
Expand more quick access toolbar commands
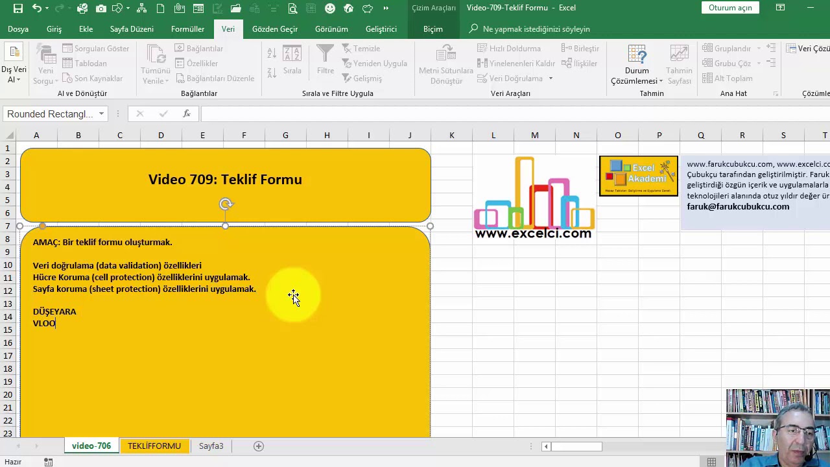(386, 8)
